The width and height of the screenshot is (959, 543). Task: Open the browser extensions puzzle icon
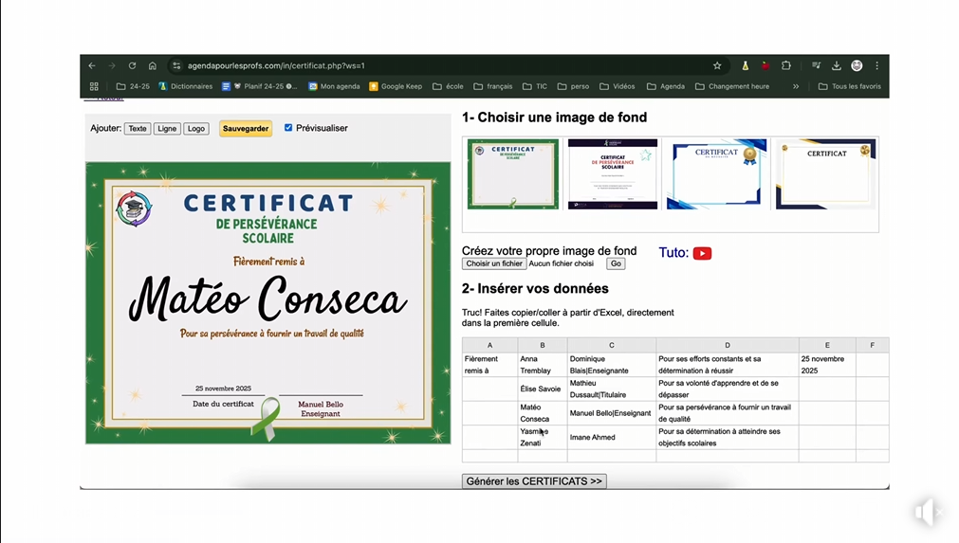click(786, 66)
